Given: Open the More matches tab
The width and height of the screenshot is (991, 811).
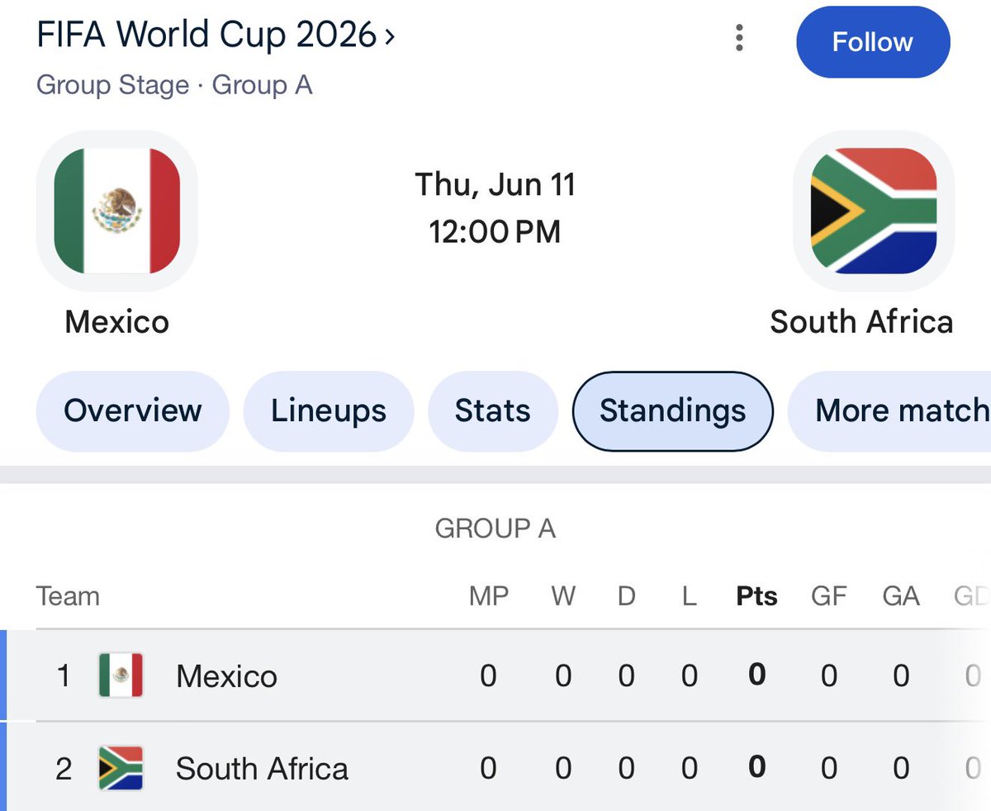Looking at the screenshot, I should click(890, 410).
